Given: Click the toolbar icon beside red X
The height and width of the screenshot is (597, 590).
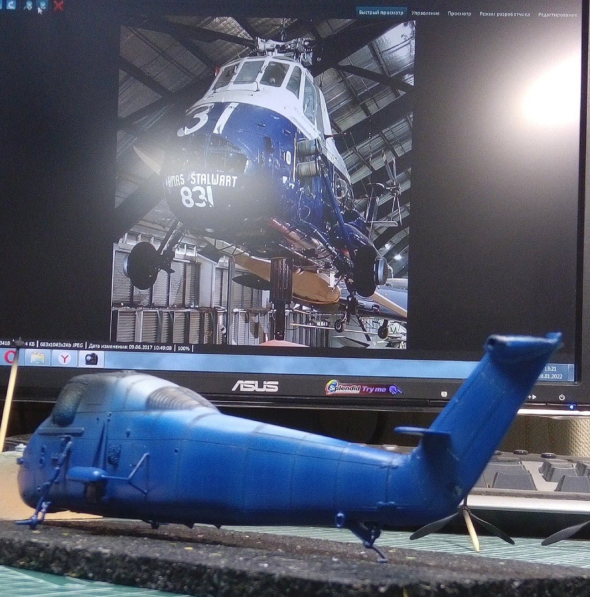Looking at the screenshot, I should (42, 6).
